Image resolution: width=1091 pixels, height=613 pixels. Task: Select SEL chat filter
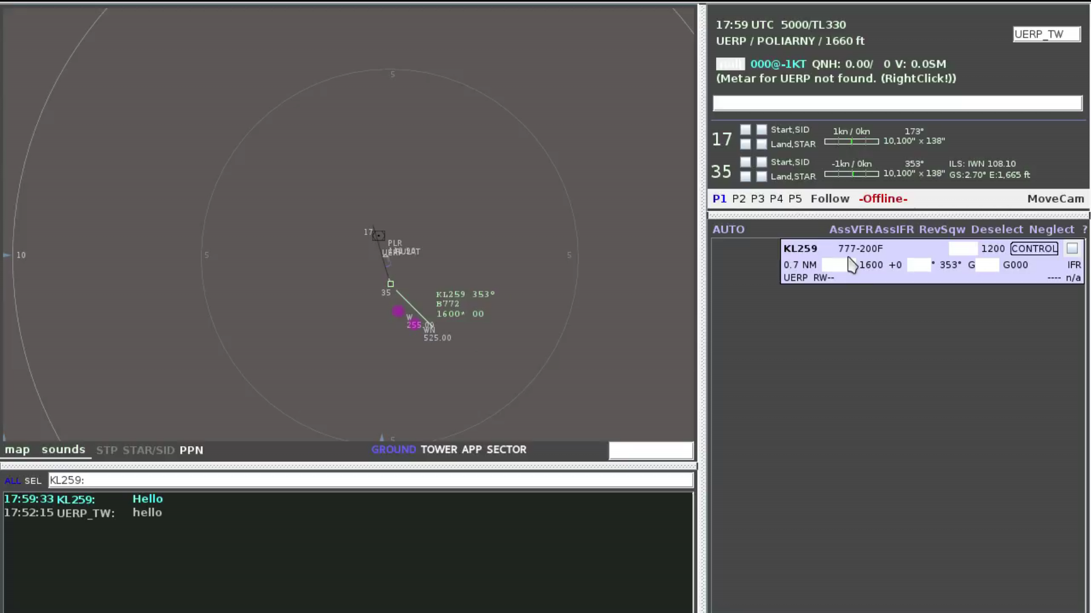tap(33, 481)
